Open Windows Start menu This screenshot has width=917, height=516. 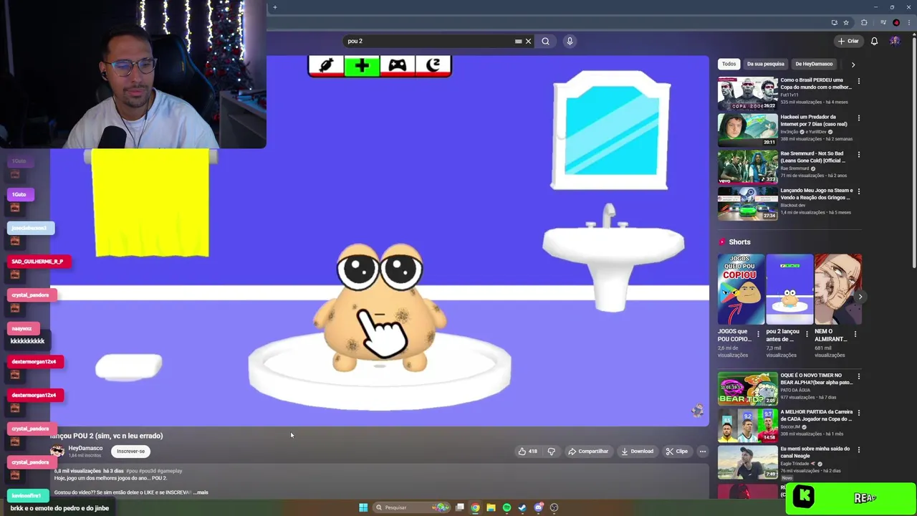(363, 507)
